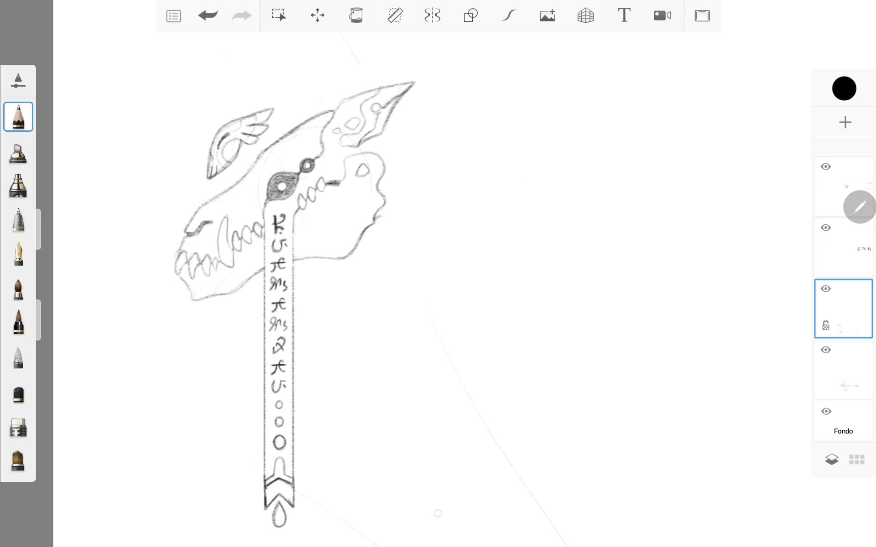This screenshot has width=876, height=547.
Task: Select the Predictive Stroke tool
Action: (x=509, y=15)
